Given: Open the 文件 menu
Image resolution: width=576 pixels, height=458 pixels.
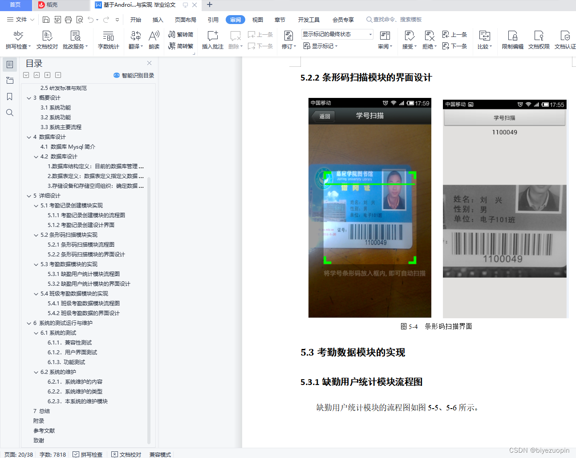Looking at the screenshot, I should (x=20, y=20).
